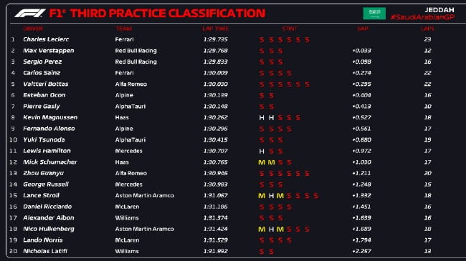Click the GAP column header

363,29
